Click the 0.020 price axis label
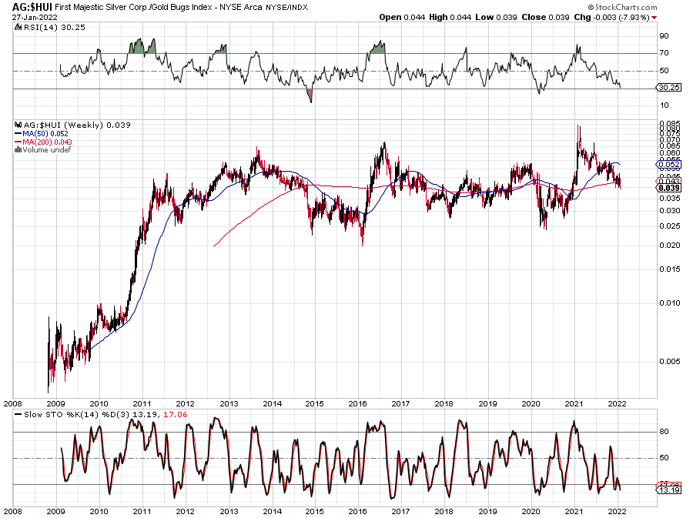Image resolution: width=693 pixels, height=518 pixels. coord(670,245)
